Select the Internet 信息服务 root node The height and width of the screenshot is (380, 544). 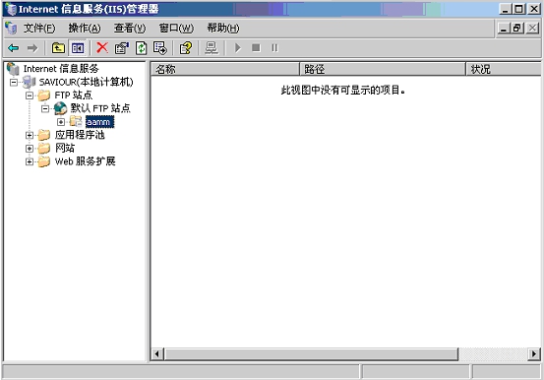pos(61,69)
